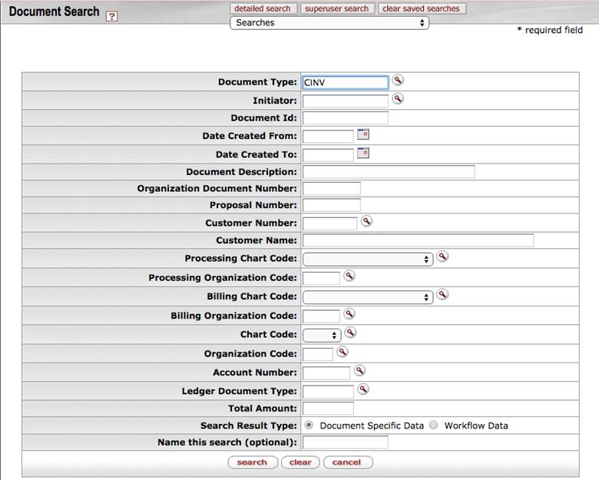Open lookup icon next to Organization Code
This screenshot has width=599, height=480.
coord(343,352)
